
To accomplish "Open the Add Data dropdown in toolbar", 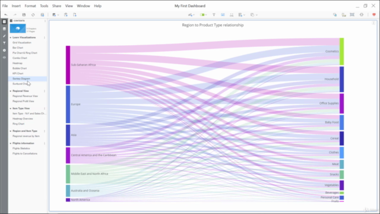I will pos(55,15).
